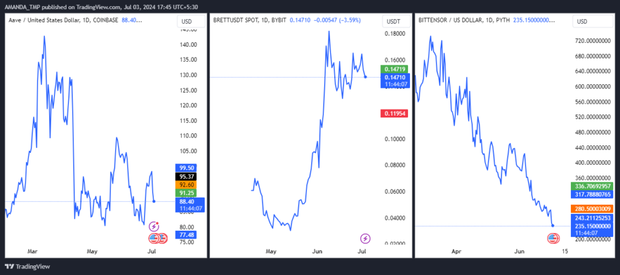Click the May label on BRETT time axis
Viewport: 620px width, 275px height.
[x=271, y=251]
